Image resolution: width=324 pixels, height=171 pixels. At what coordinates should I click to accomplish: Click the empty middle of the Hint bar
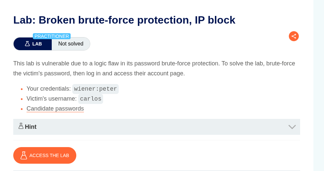(x=159, y=127)
